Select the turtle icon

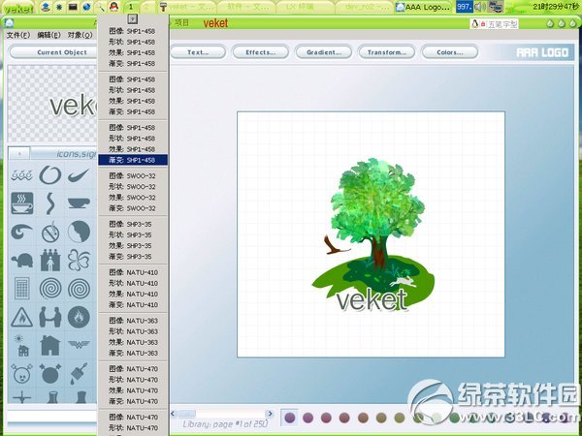[x=22, y=261]
